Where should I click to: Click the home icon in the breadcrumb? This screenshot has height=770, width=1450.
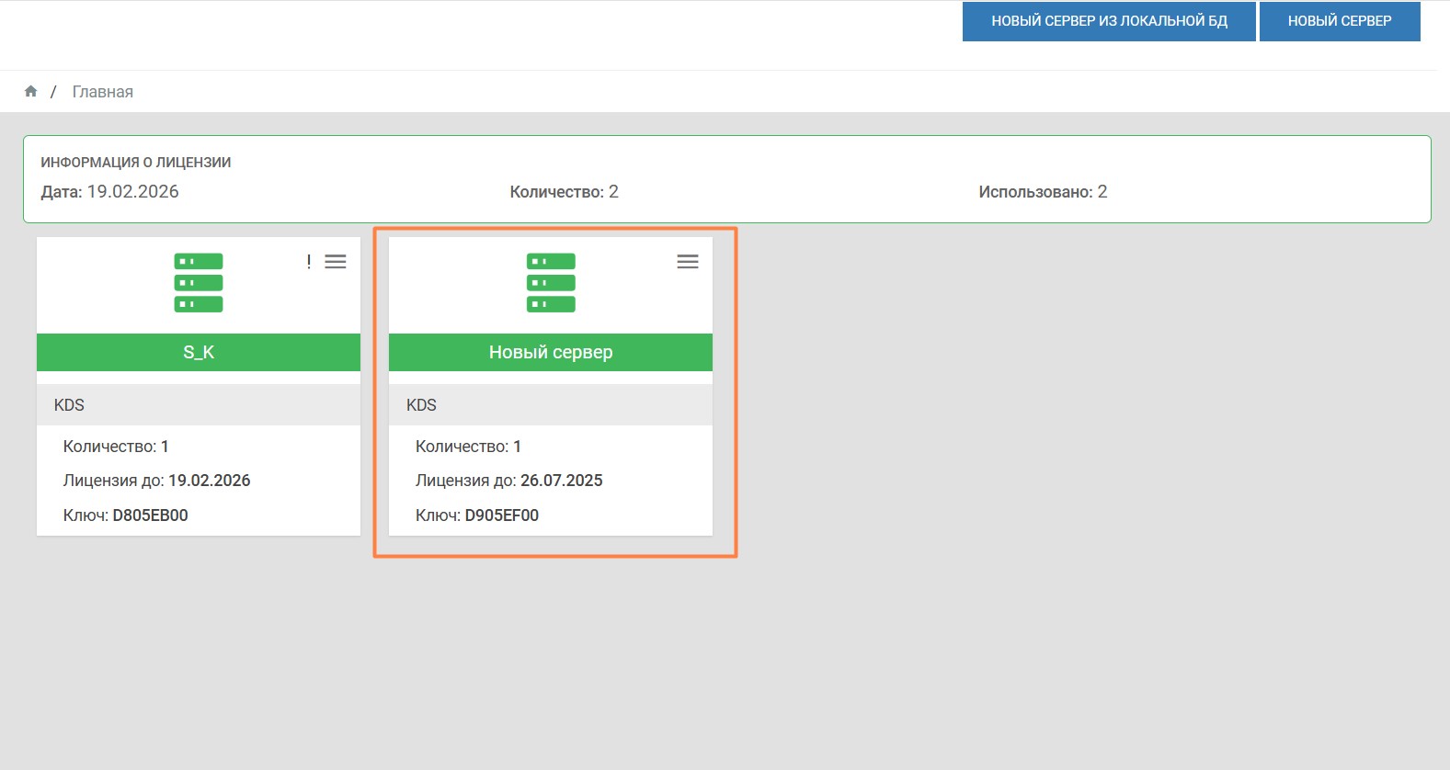[30, 91]
